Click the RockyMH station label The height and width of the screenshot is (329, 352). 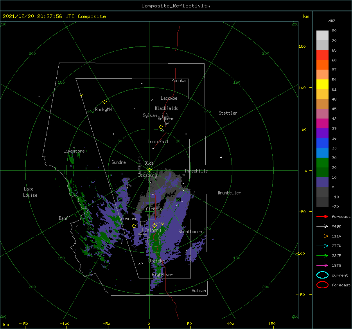click(x=103, y=110)
